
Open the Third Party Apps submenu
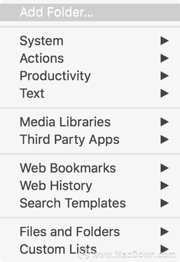pos(90,139)
